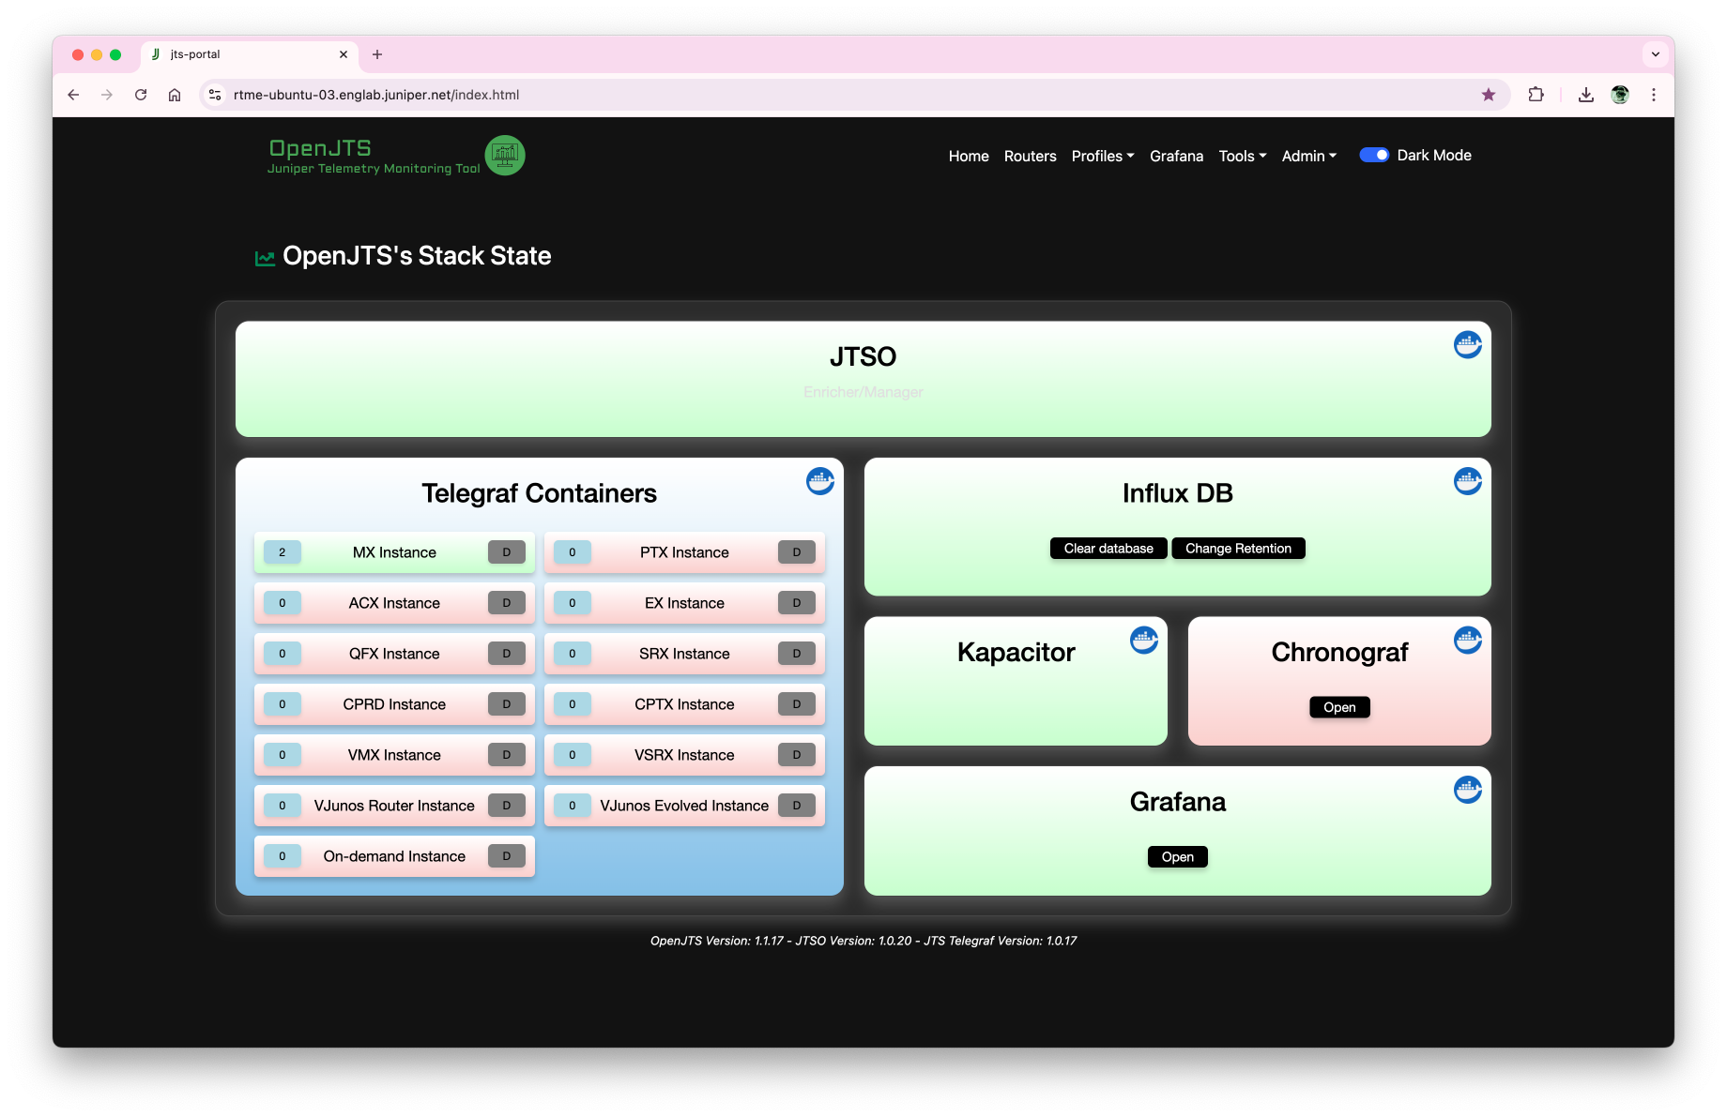Select Home in the navigation bar
The image size is (1727, 1117).
pos(968,156)
